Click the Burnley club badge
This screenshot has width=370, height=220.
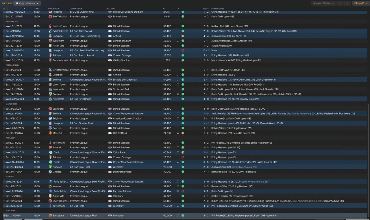pos(50,94)
